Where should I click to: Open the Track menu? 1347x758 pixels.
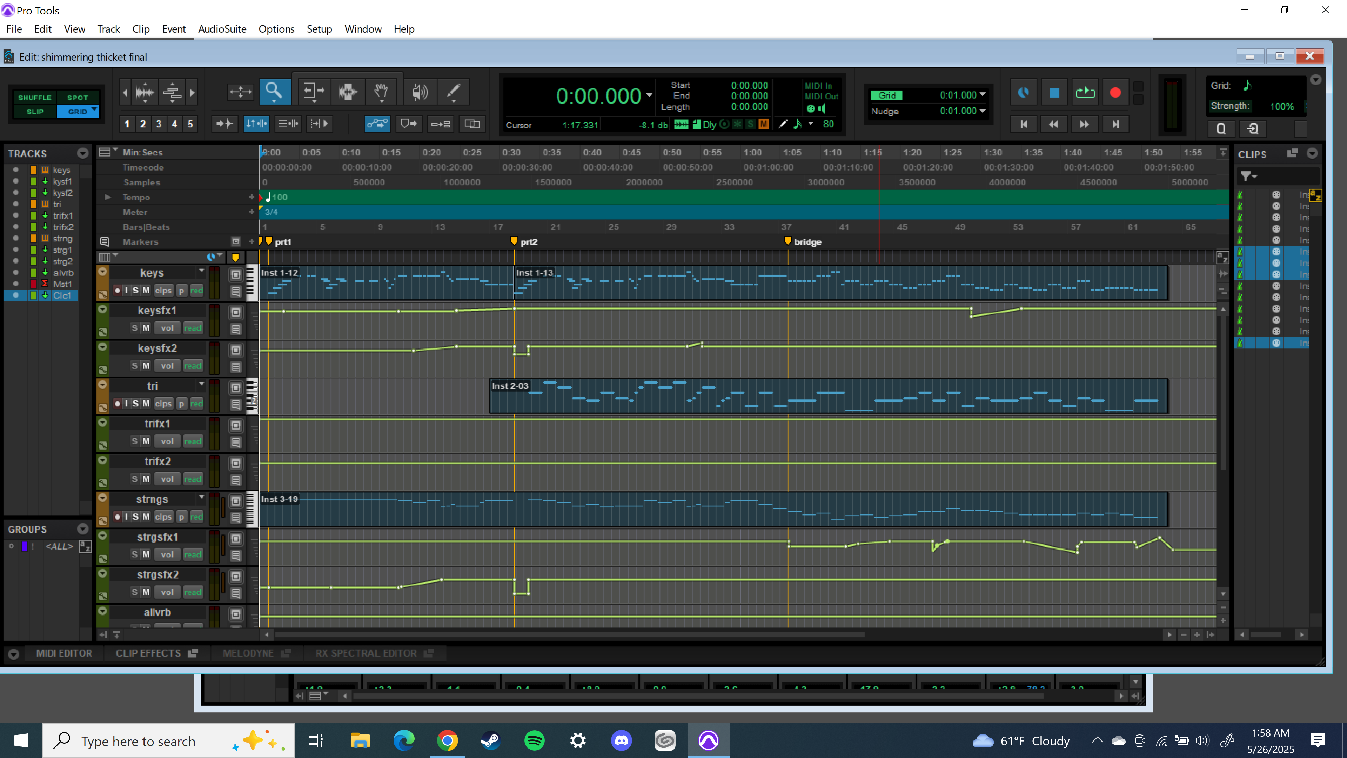[108, 29]
